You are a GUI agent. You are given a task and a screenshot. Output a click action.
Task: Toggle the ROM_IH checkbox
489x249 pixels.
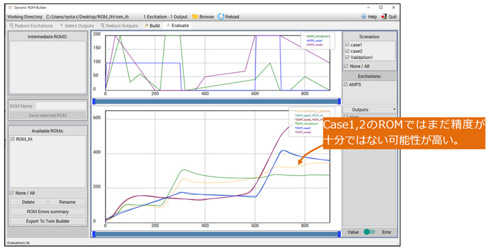pyautogui.click(x=13, y=139)
